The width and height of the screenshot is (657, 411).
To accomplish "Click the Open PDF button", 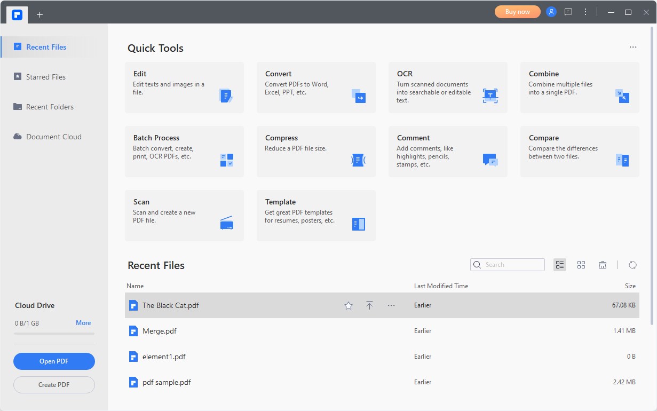I will (54, 361).
